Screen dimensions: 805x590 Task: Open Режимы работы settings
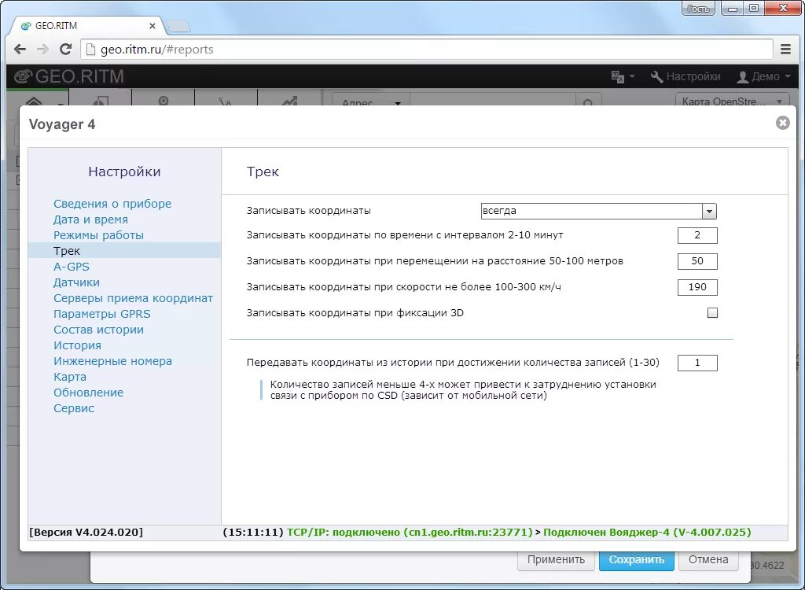tap(98, 235)
